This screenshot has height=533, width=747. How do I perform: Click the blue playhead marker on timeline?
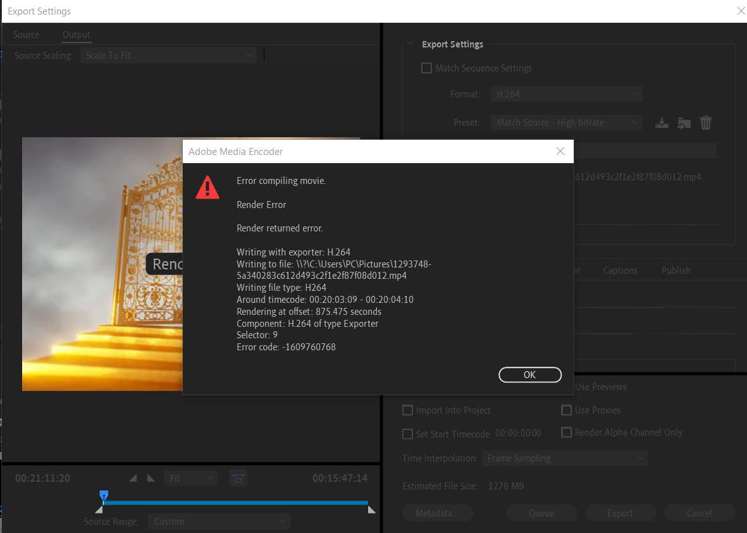(x=104, y=495)
